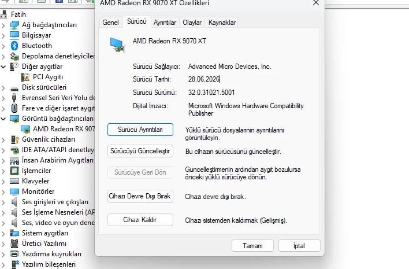
Task: Click the driver date value 28.06.2026
Action: click(x=204, y=79)
